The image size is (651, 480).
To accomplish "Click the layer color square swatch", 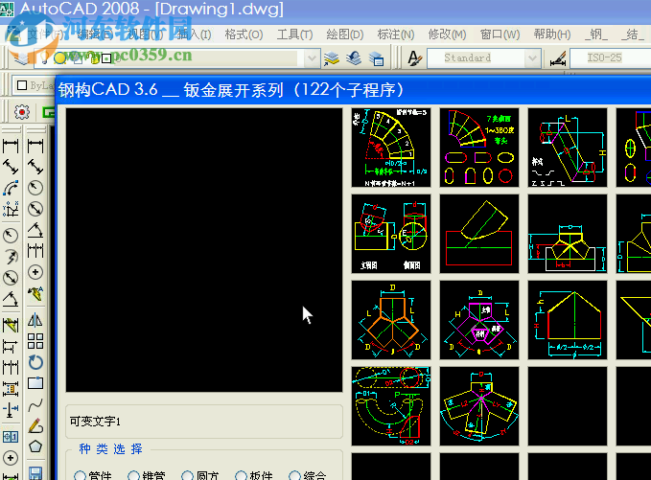I will click(x=106, y=58).
